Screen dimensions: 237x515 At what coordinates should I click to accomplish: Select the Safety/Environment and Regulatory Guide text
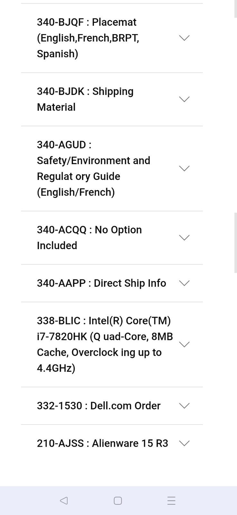[x=94, y=168]
